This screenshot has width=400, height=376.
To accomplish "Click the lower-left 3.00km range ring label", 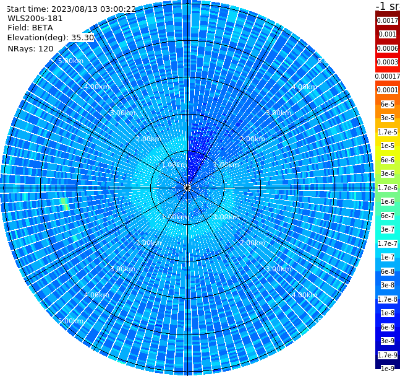I will [122, 269].
